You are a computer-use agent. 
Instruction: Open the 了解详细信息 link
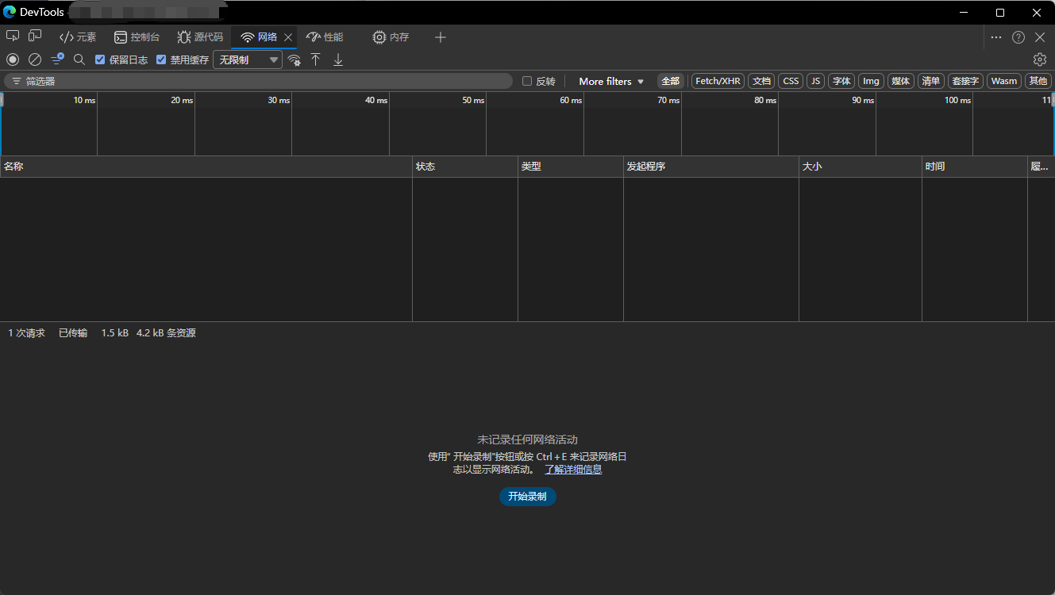coord(572,469)
